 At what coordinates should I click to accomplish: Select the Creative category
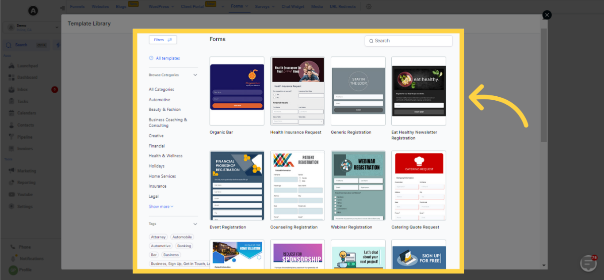[x=156, y=136]
